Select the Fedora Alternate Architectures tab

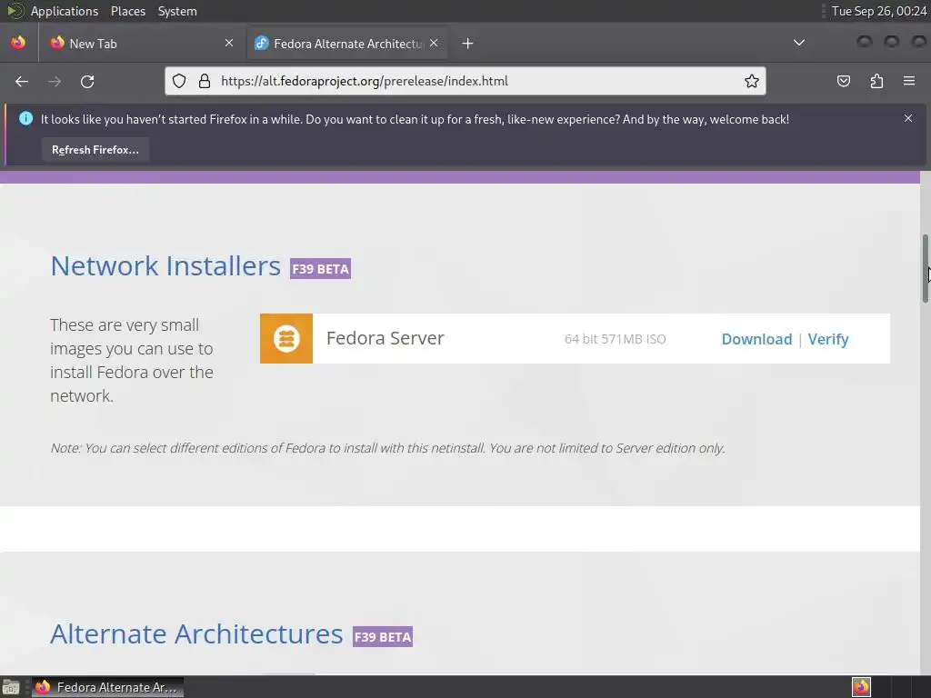tap(347, 44)
